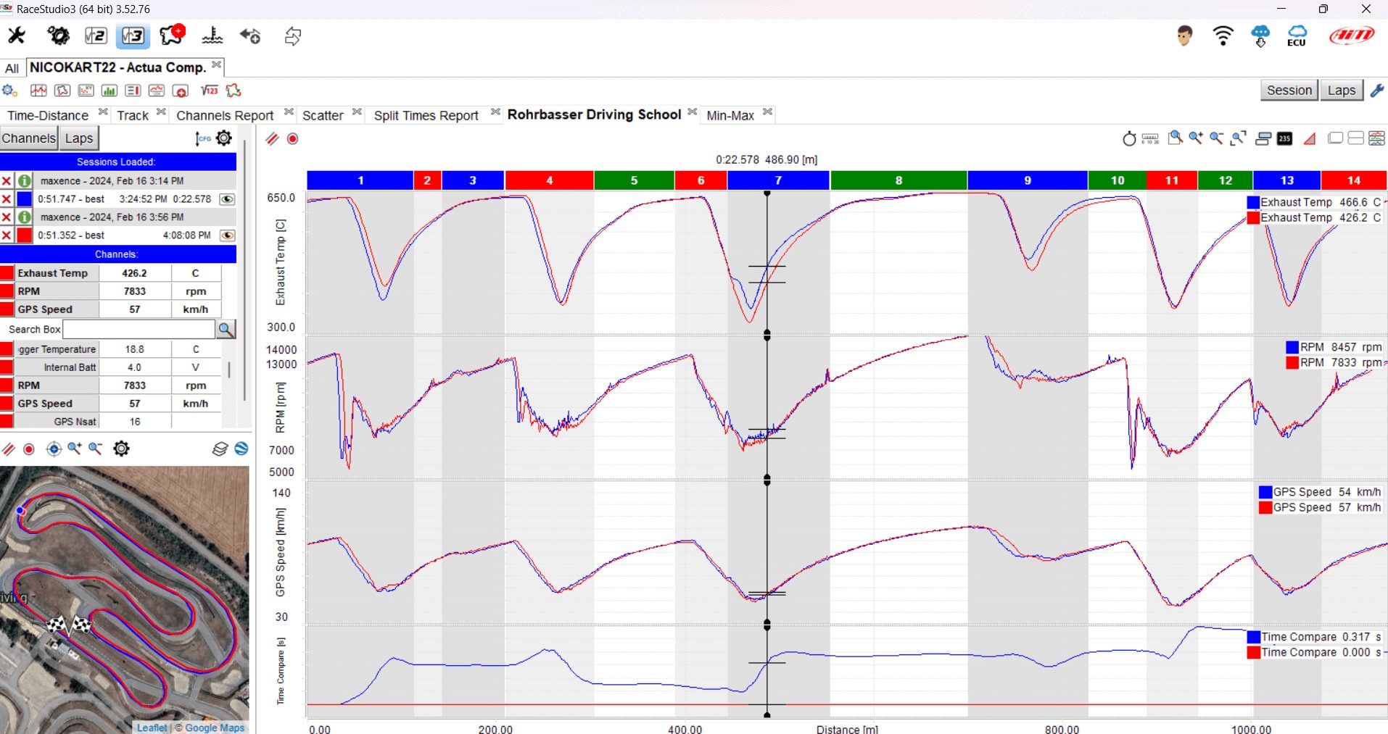Click the zoom to fit icon on chart toolbar
The image size is (1388, 734).
pyautogui.click(x=1239, y=138)
